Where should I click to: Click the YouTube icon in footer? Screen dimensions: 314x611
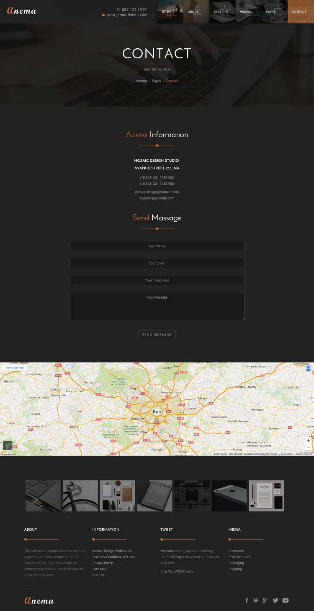coord(286,601)
